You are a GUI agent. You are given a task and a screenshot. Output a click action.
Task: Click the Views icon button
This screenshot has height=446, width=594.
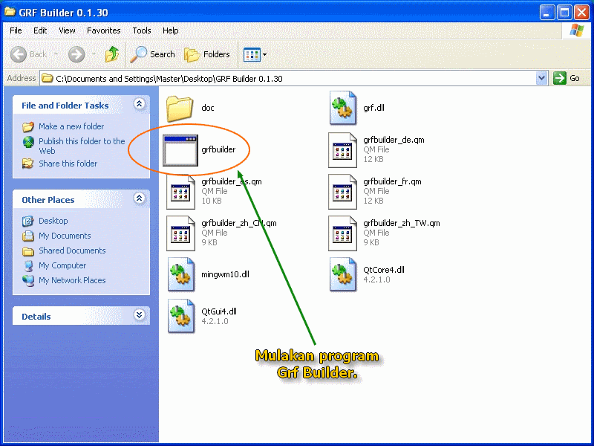click(x=252, y=54)
